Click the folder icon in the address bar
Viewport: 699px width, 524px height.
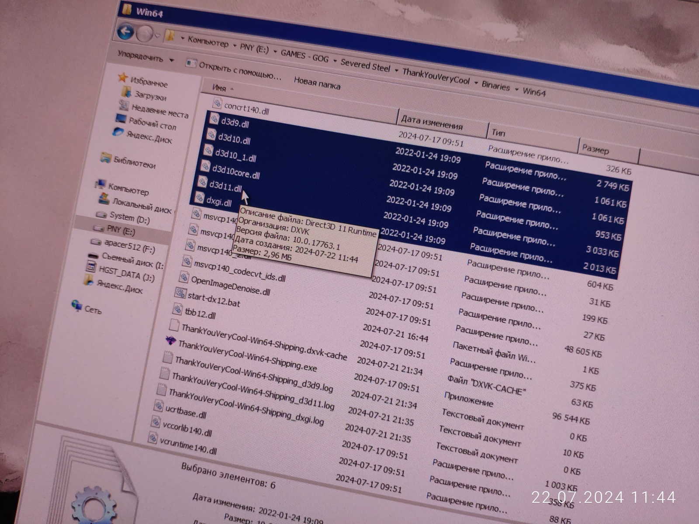click(170, 36)
